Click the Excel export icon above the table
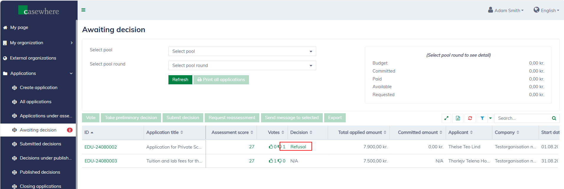The image size is (564, 189). (458, 118)
